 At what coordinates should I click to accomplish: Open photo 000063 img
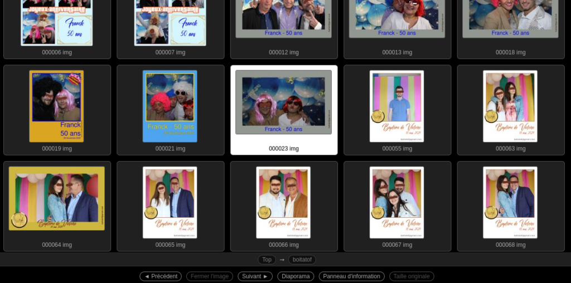pos(510,106)
